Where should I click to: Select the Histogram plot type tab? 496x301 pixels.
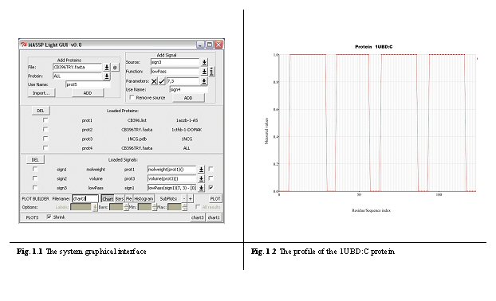pyautogui.click(x=144, y=198)
